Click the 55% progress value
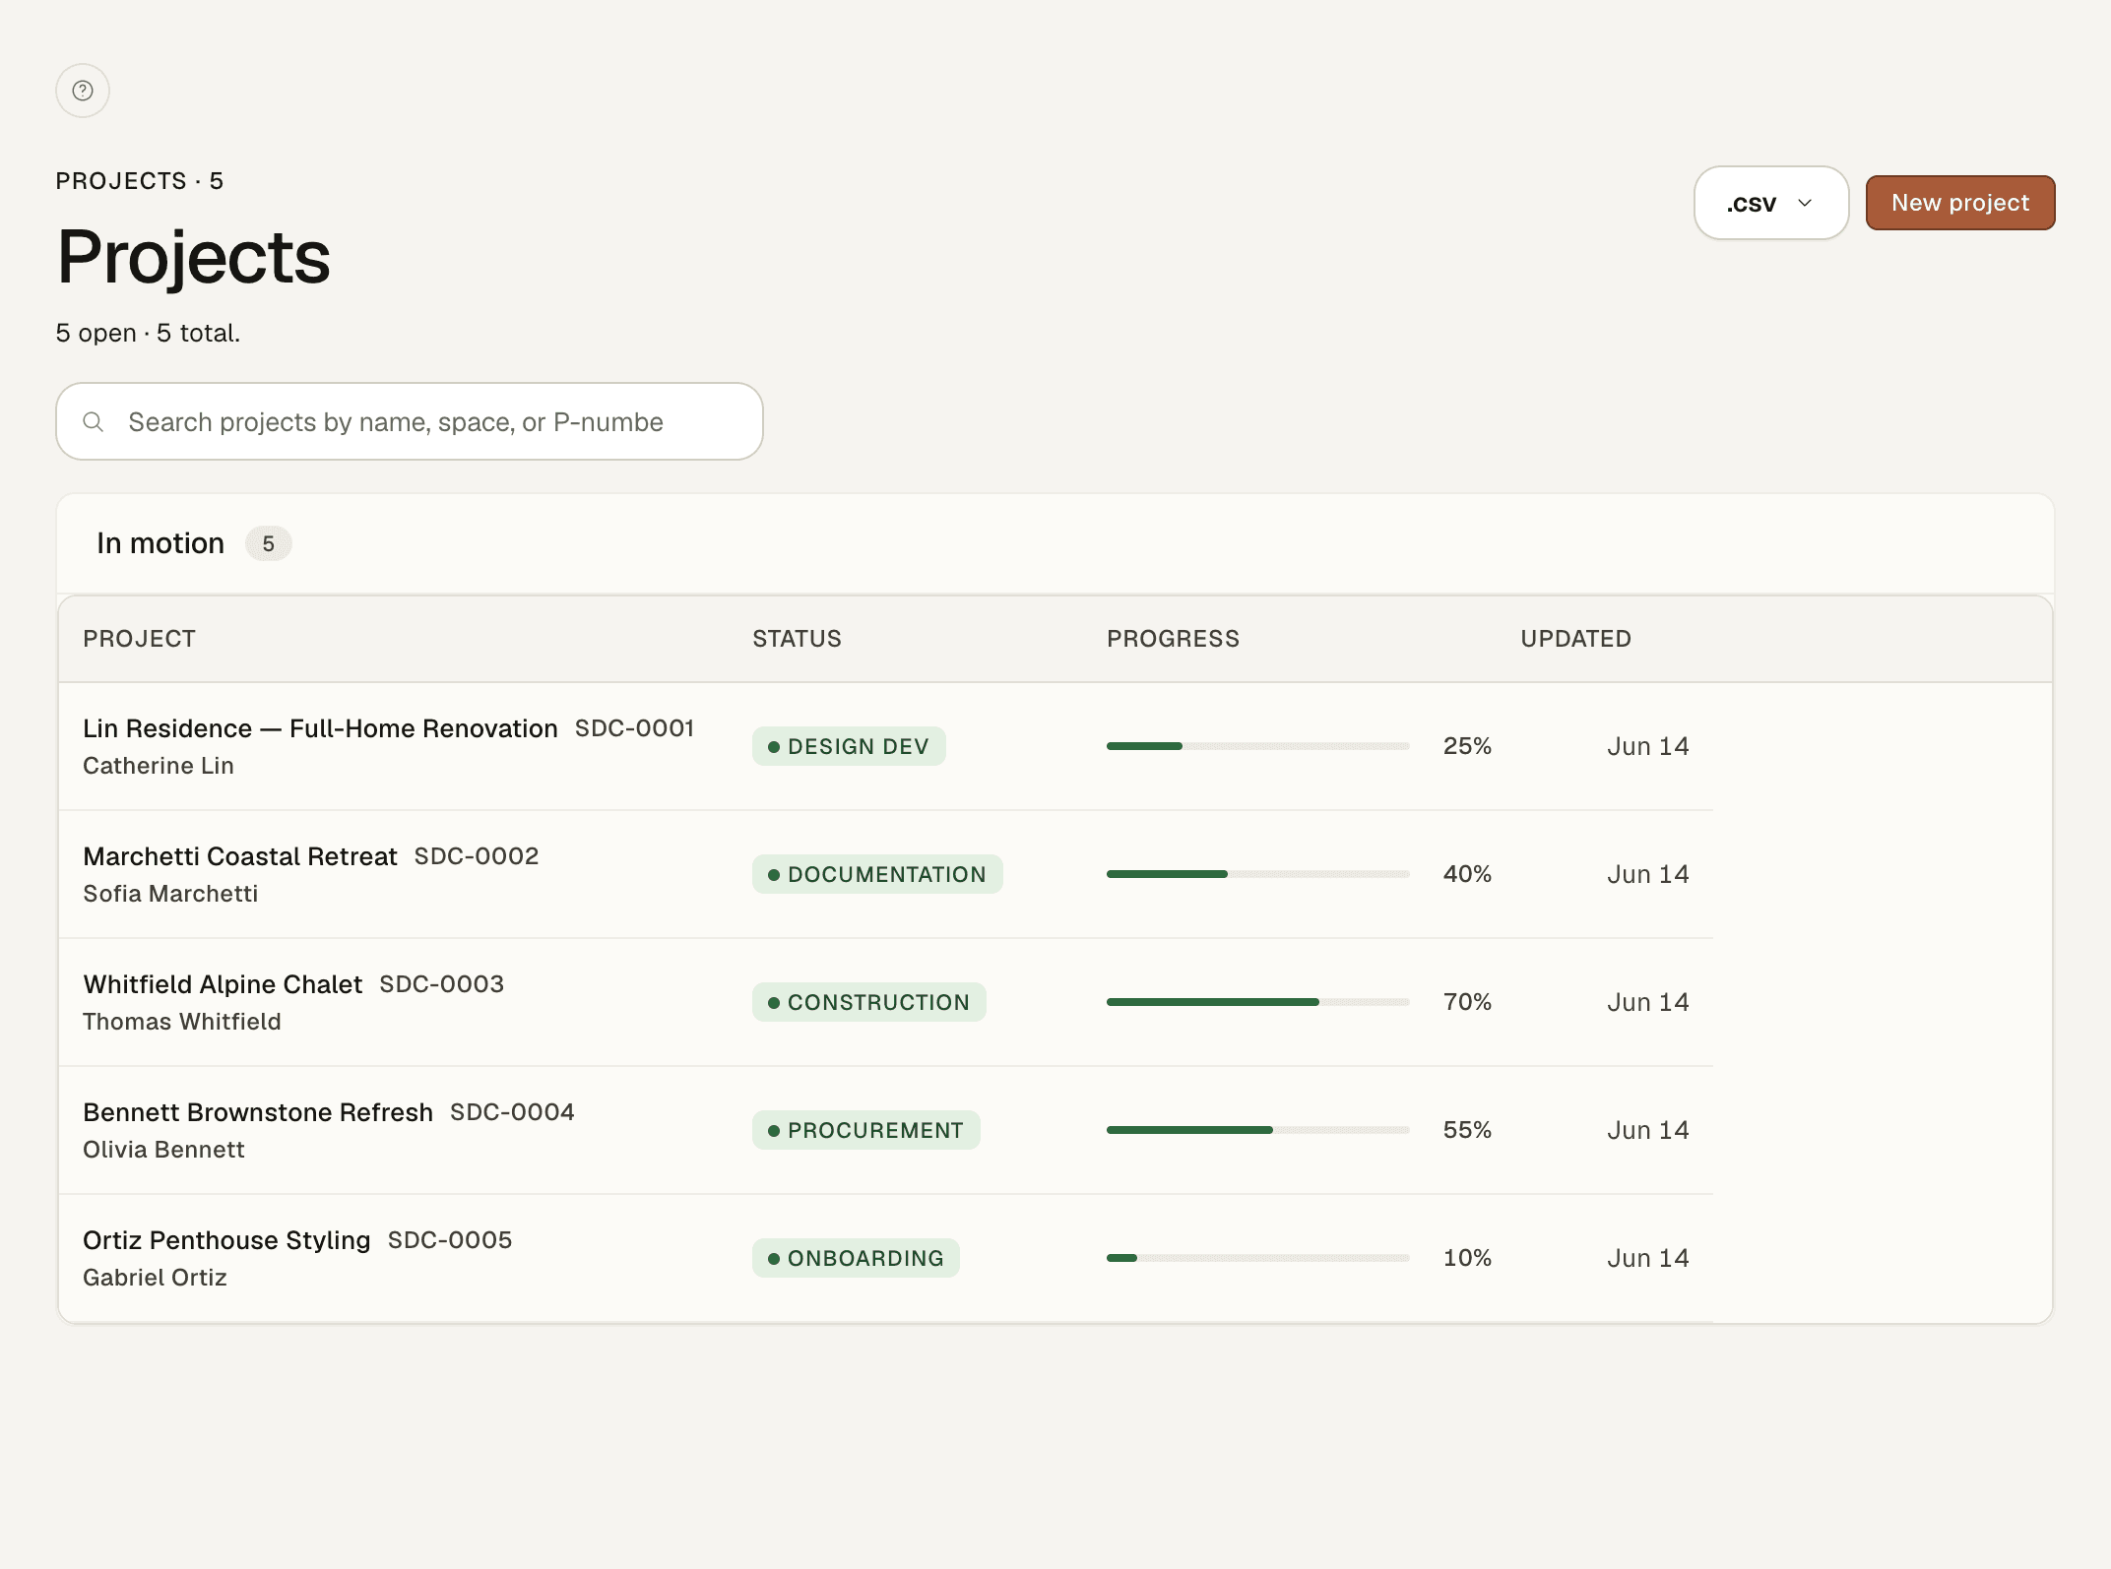This screenshot has height=1569, width=2111. pos(1467,1130)
